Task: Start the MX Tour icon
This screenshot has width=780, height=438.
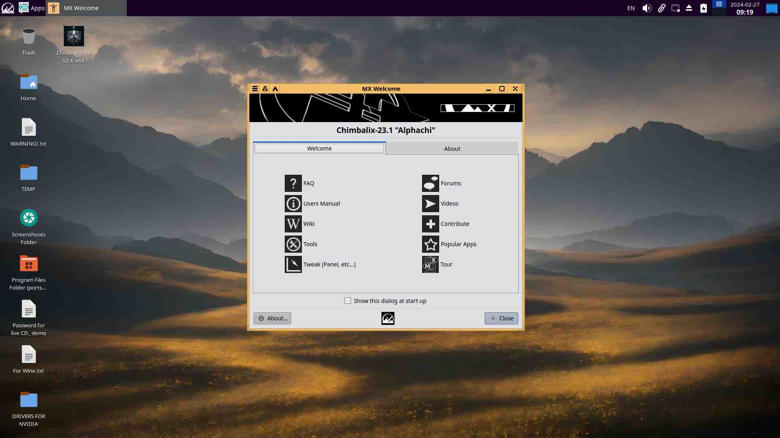Action: [x=430, y=264]
